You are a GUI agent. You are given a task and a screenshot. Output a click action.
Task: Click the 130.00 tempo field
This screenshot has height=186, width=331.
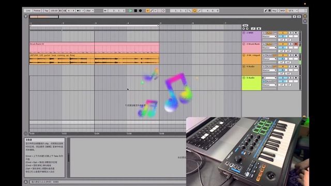[x=54, y=10]
